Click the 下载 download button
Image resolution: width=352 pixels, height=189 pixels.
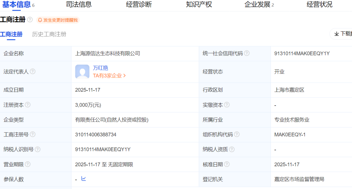click(x=342, y=34)
